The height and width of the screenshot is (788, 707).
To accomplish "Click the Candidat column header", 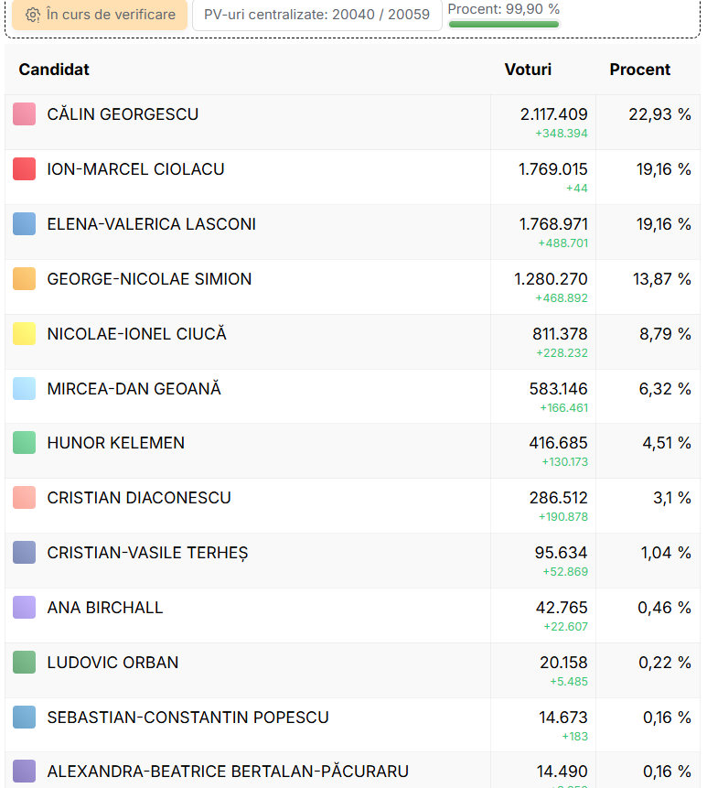I will (x=54, y=70).
